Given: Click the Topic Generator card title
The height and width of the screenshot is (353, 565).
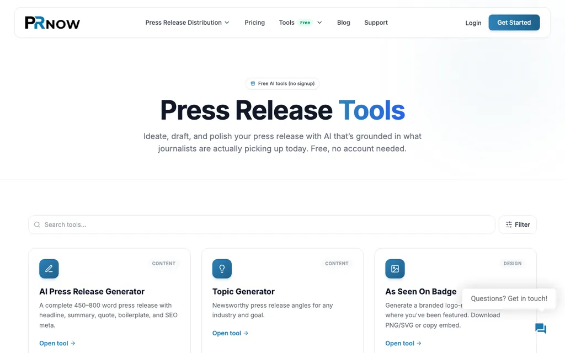Looking at the screenshot, I should coord(243,291).
